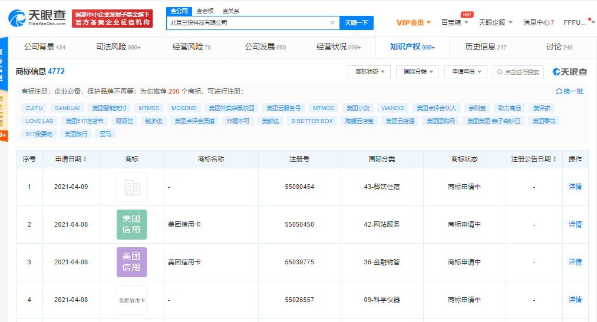Switch to the 查老板 search tab

pos(205,11)
